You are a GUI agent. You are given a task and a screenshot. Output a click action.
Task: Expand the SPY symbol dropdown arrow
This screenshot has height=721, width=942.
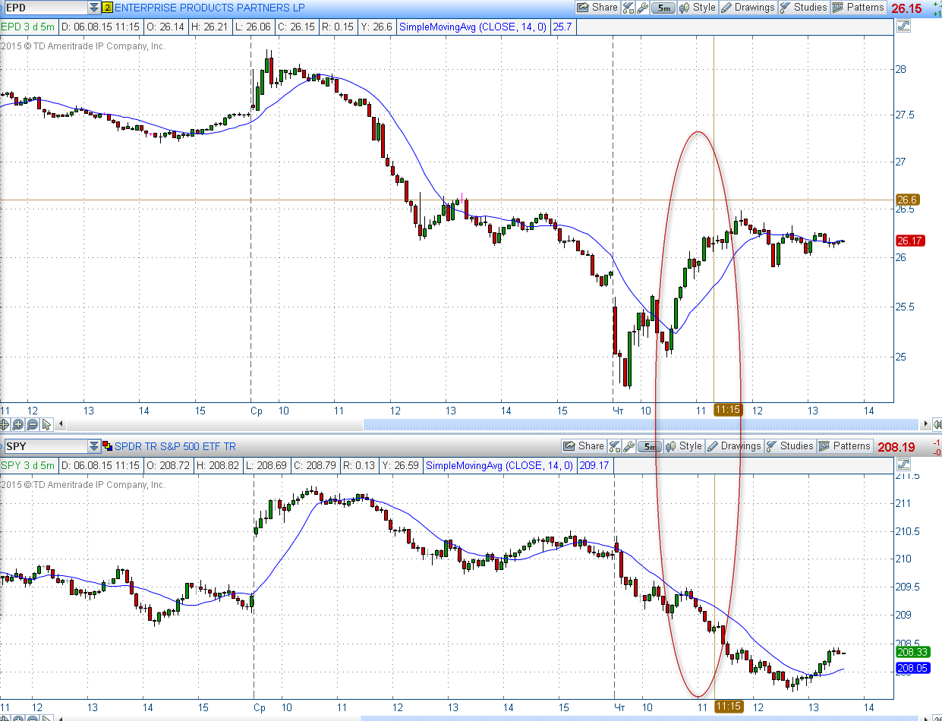click(x=93, y=446)
